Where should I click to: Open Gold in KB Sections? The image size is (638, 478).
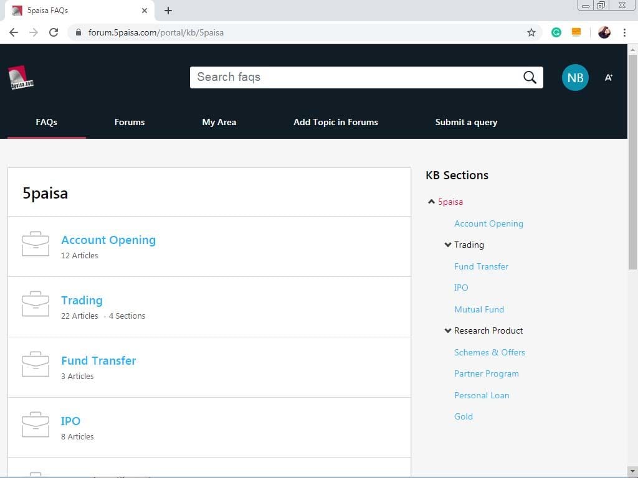click(464, 416)
